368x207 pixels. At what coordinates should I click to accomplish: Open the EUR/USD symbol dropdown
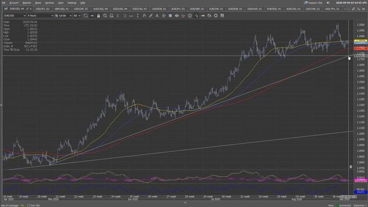[14, 16]
